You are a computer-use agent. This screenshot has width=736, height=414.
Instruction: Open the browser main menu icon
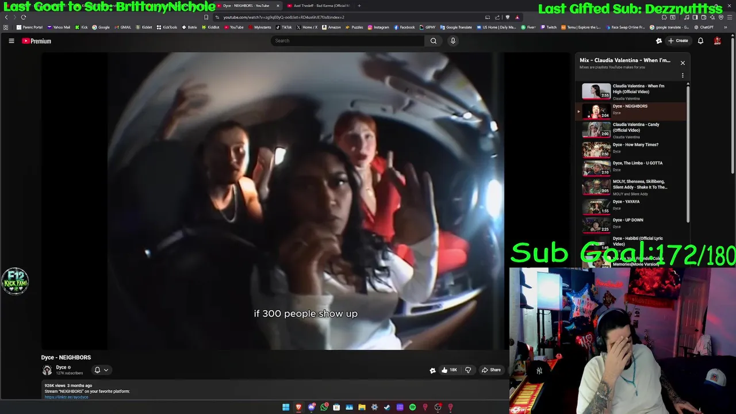point(730,17)
